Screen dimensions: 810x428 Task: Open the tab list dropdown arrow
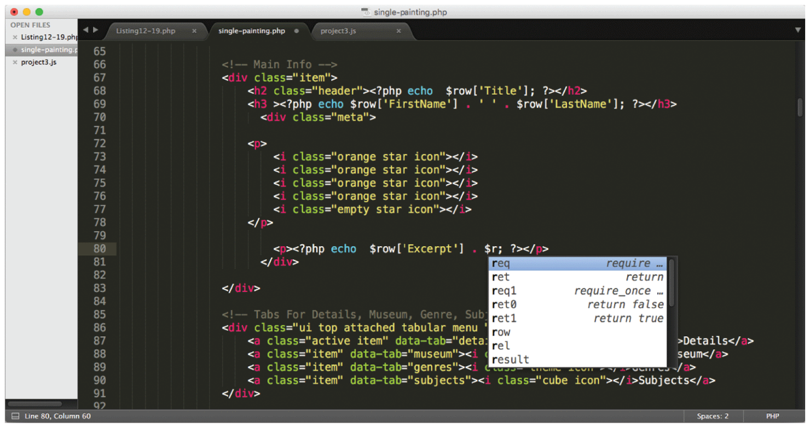click(x=797, y=30)
